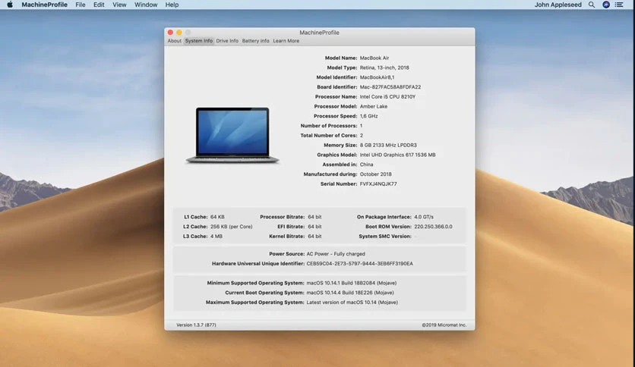The height and width of the screenshot is (367, 635).
Task: Open Spotlight search magnifier icon
Action: (592, 5)
